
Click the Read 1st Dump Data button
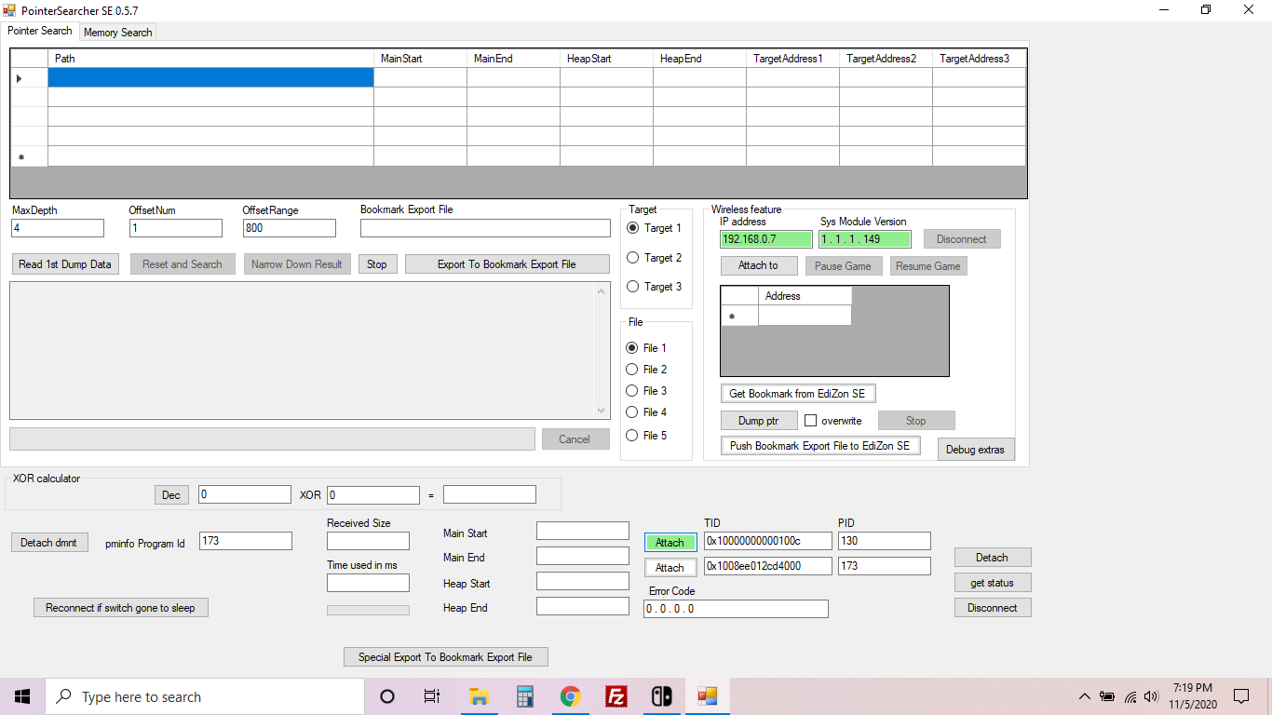(x=65, y=264)
